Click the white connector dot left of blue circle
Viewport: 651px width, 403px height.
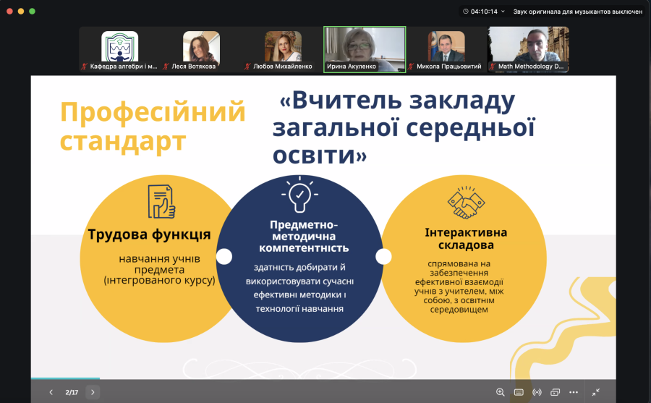[224, 256]
